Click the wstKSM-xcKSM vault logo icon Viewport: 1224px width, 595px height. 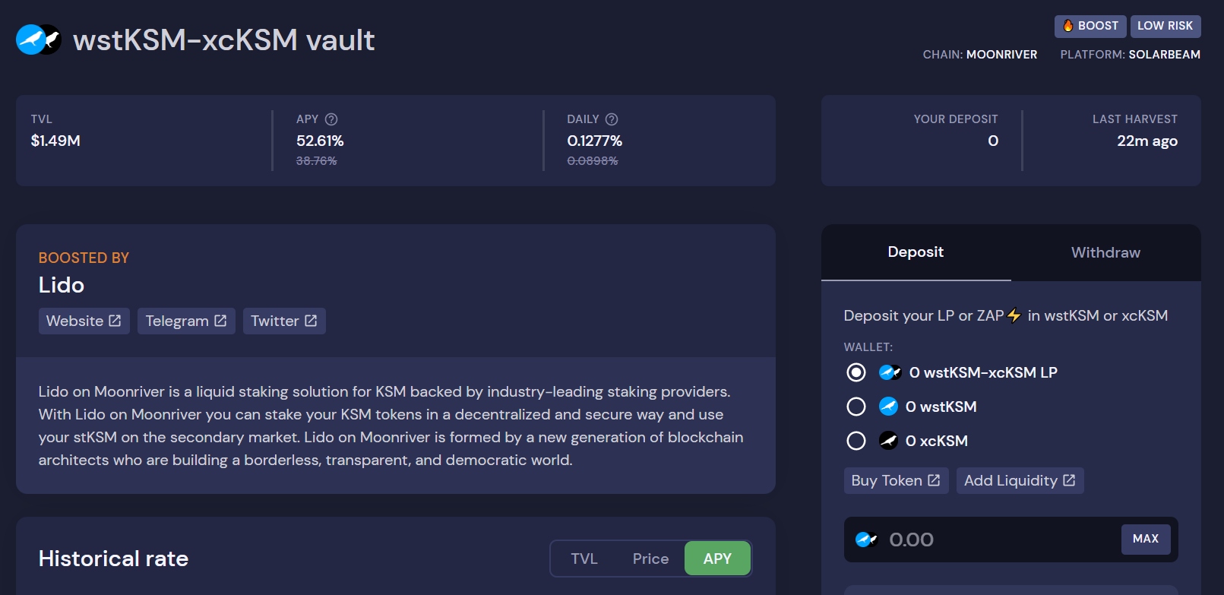(x=38, y=40)
